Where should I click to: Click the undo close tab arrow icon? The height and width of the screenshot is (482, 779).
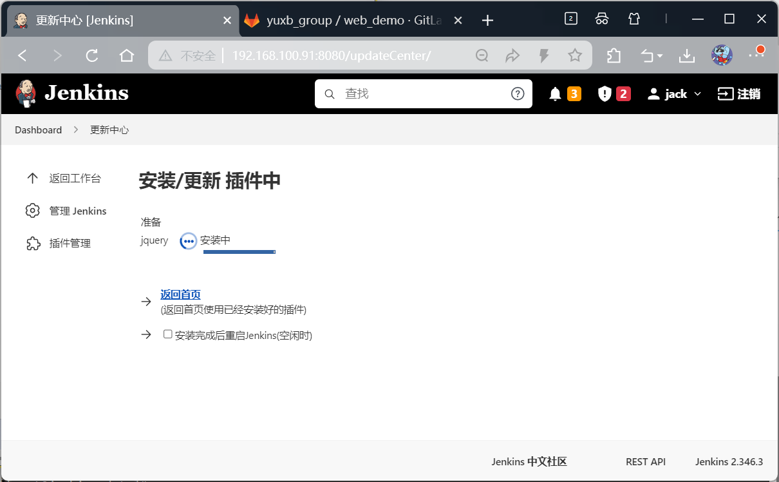pyautogui.click(x=647, y=56)
